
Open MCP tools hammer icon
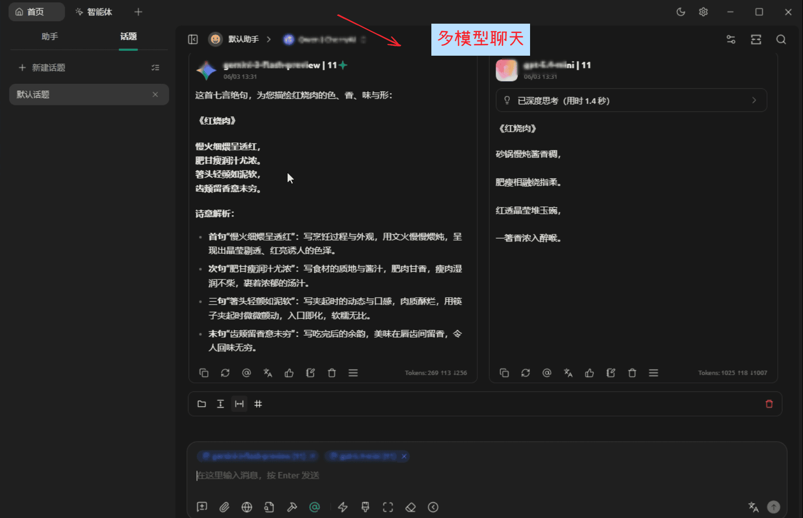click(292, 507)
